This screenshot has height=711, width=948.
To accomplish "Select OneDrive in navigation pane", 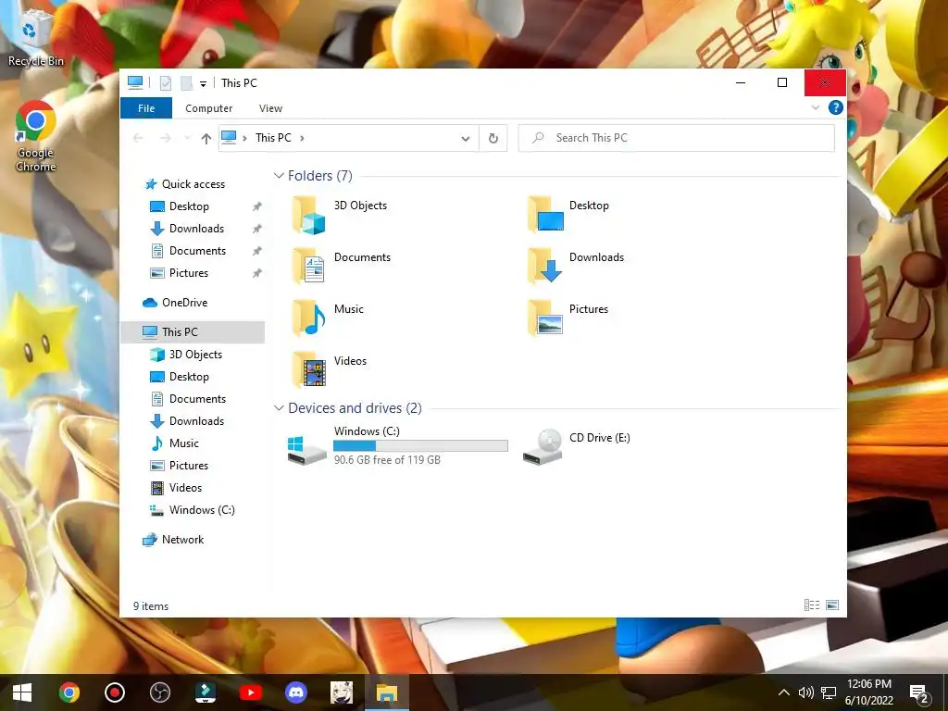I will click(175, 303).
